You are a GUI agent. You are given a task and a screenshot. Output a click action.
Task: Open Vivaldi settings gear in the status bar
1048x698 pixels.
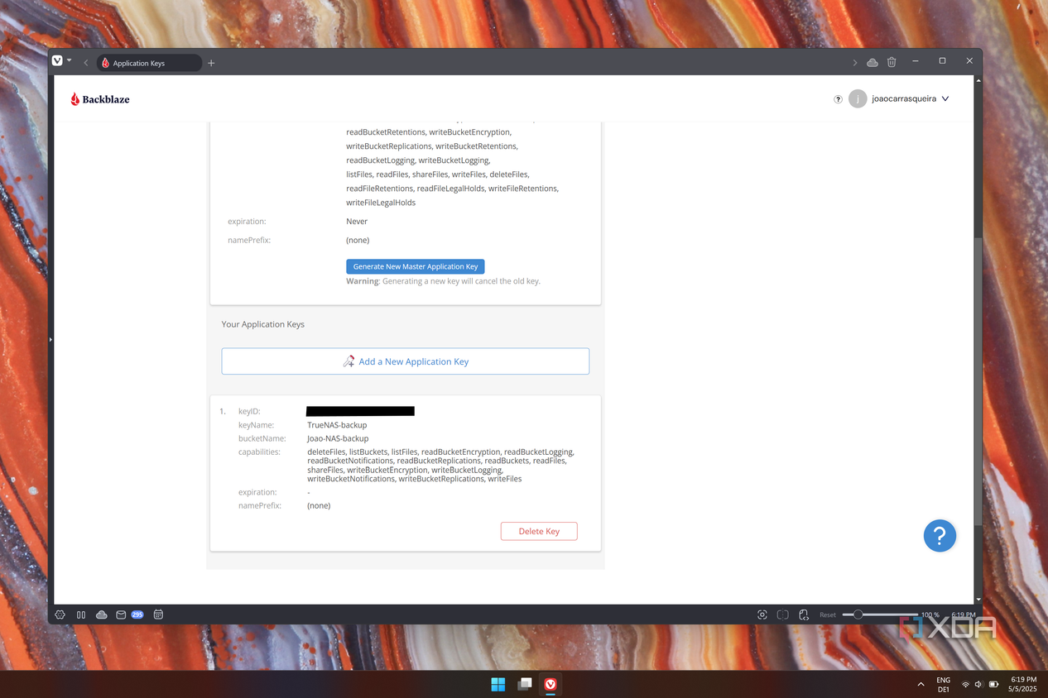tap(60, 614)
